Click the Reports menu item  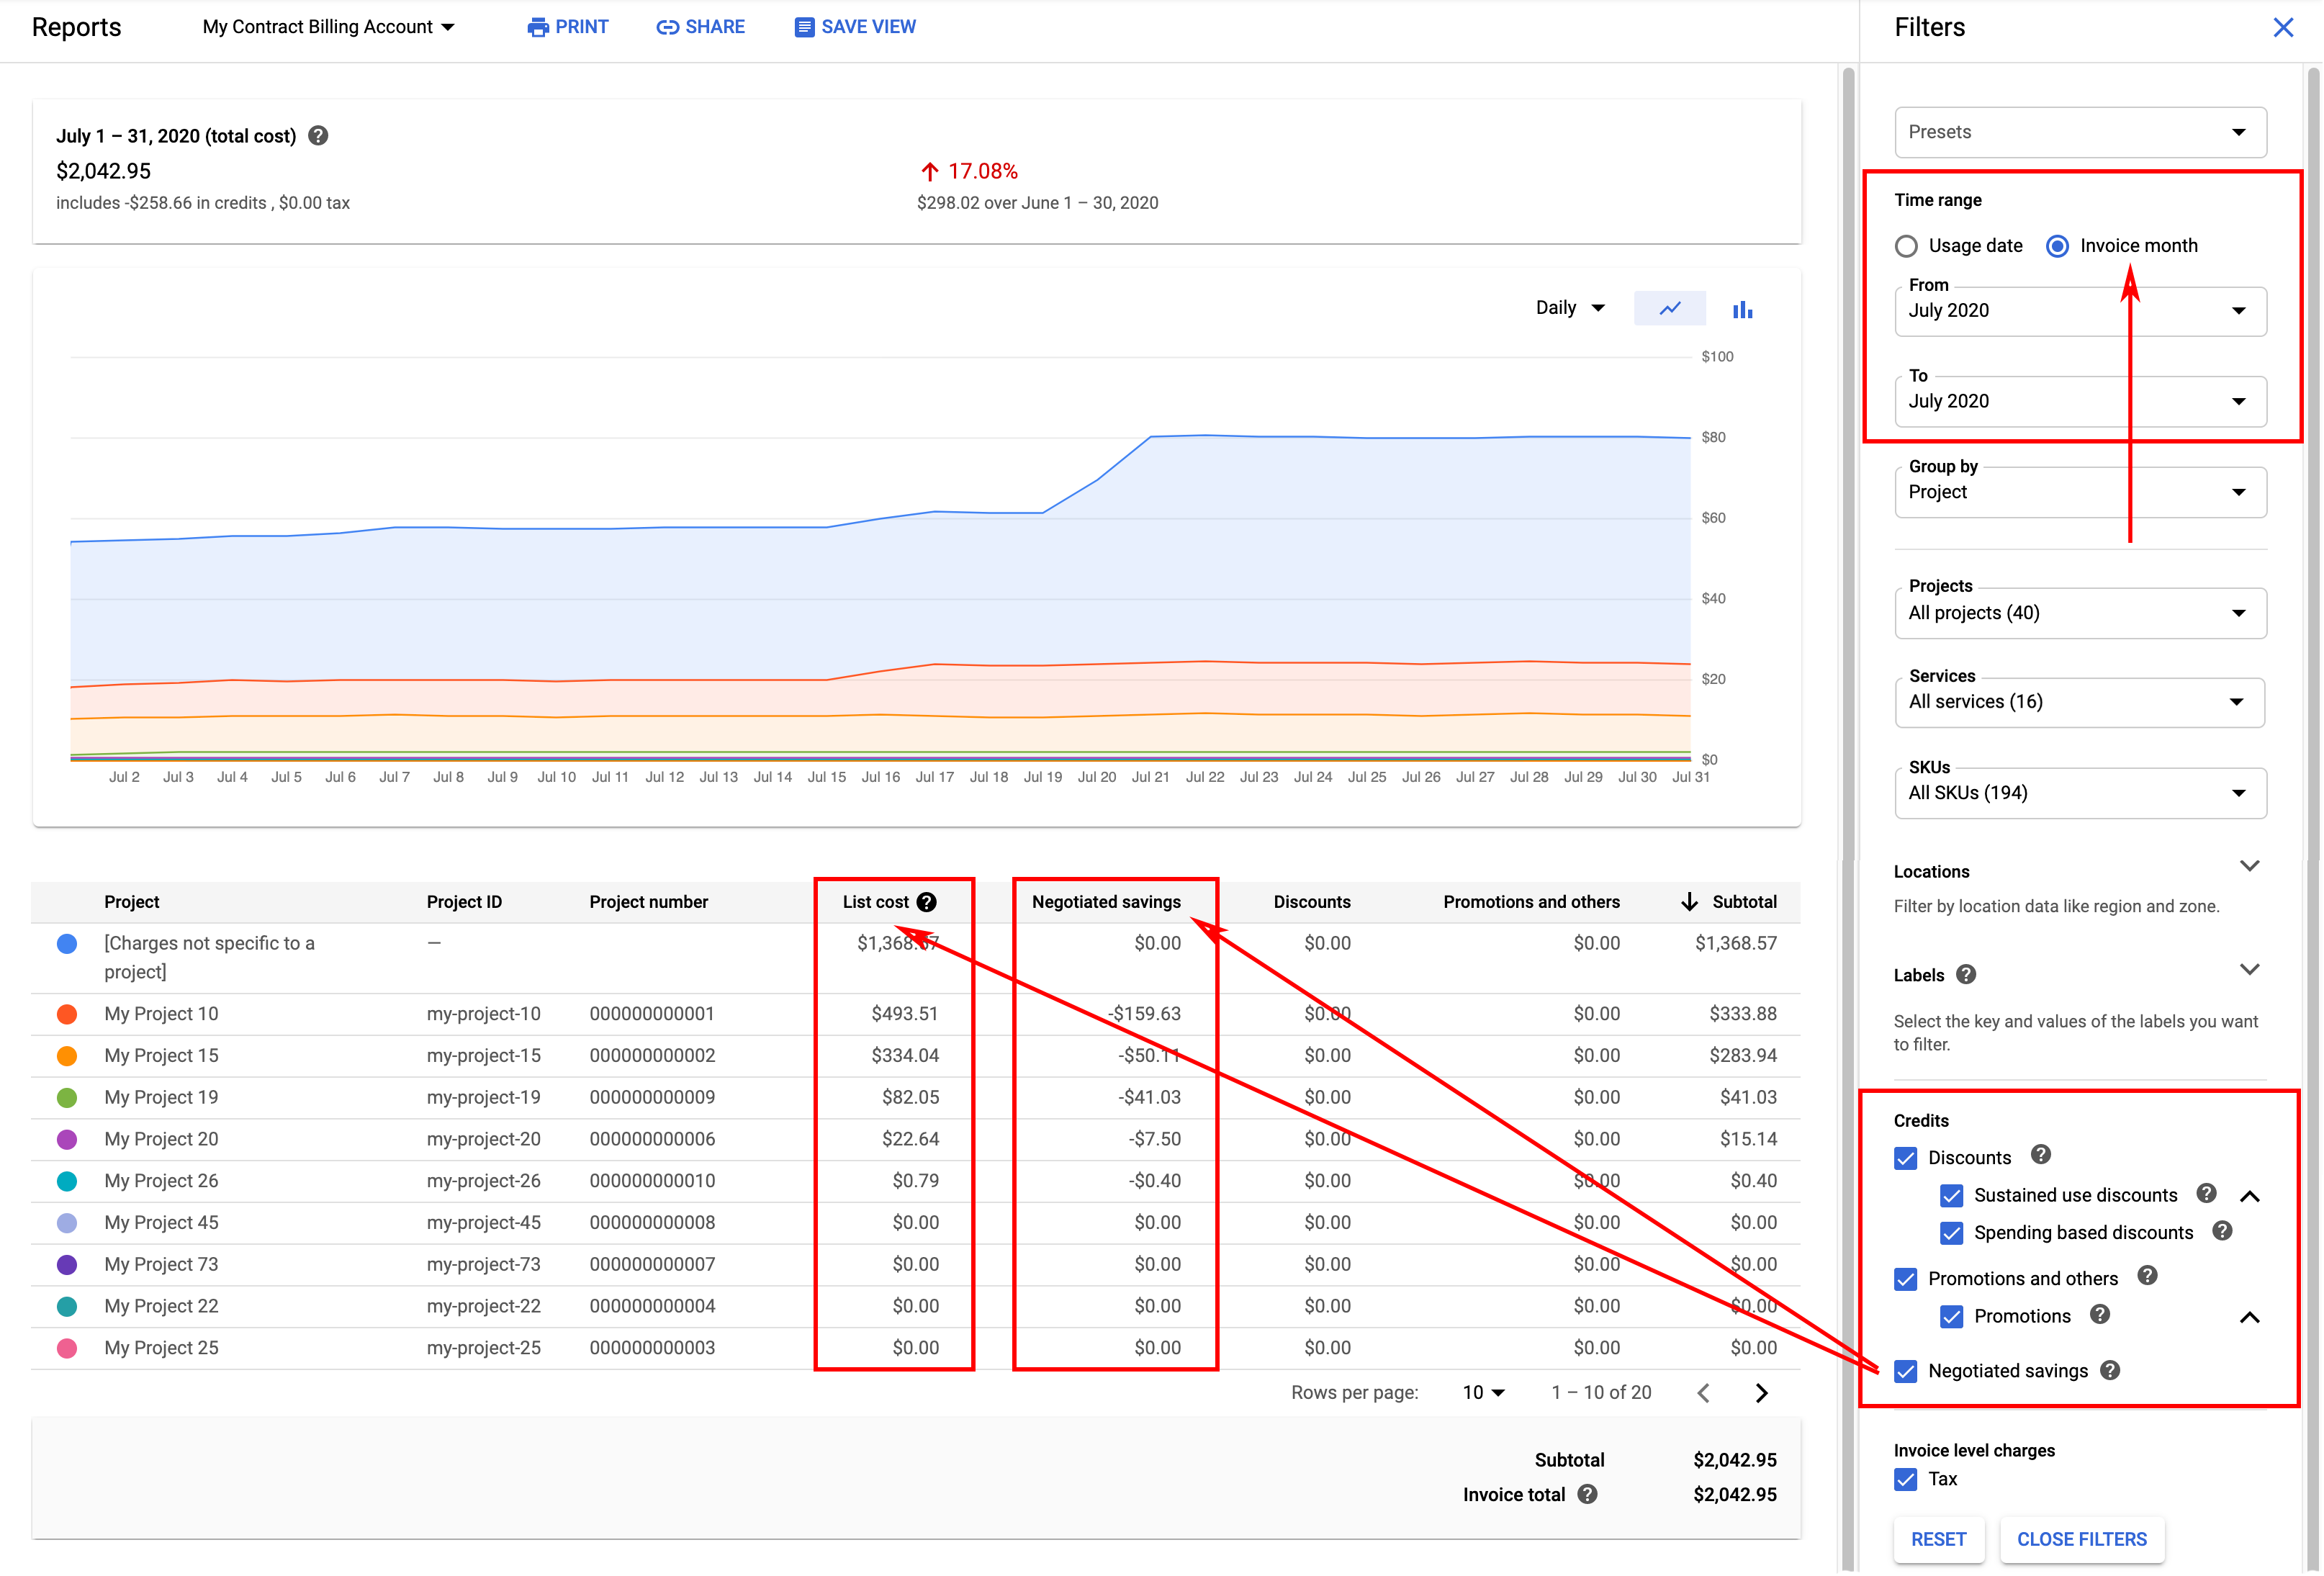click(76, 27)
